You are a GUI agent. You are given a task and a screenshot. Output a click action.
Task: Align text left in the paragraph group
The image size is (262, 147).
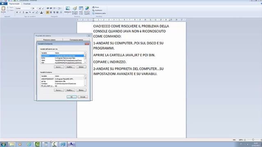47,12
